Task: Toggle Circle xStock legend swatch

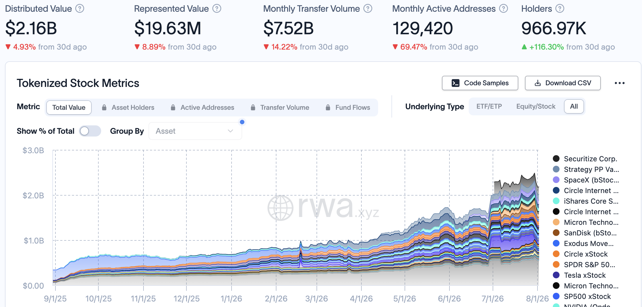Action: click(556, 254)
